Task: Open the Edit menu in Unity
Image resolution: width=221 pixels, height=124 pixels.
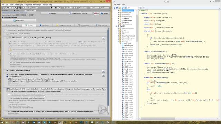Action: tap(7, 4)
